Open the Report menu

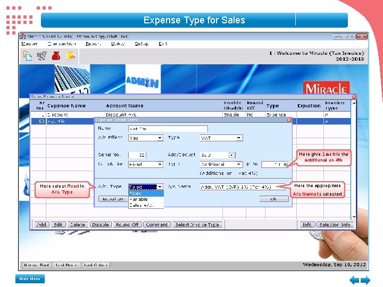tap(93, 44)
